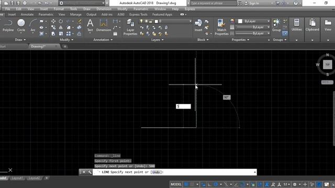Screen dimensions: 335x188
Task: Toggle MODEL space button in status bar
Action: [176, 184]
